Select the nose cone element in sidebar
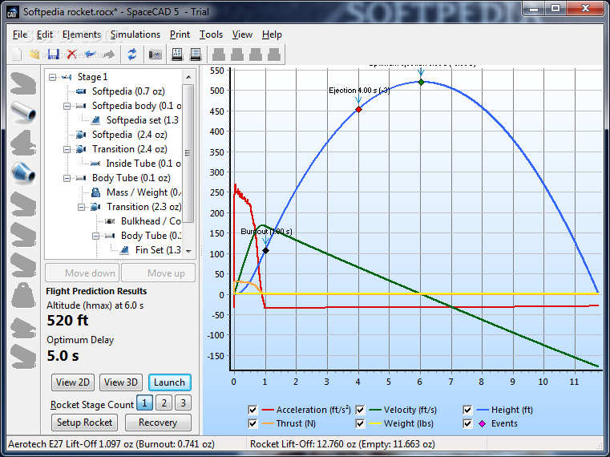Viewport: 610px width, 457px height. coord(23,83)
